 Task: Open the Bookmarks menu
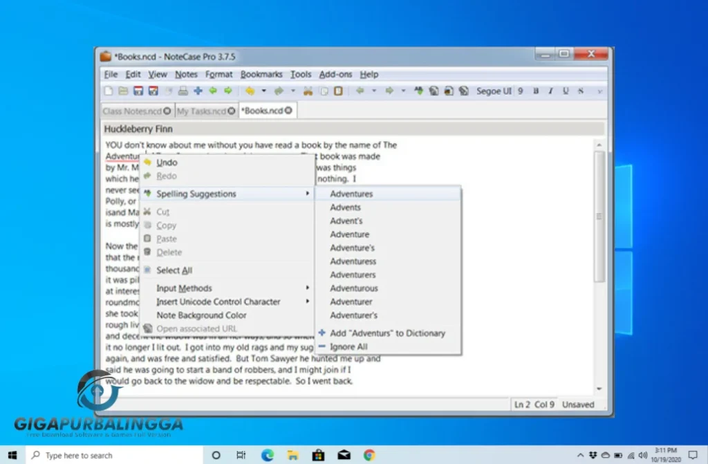pyautogui.click(x=261, y=74)
